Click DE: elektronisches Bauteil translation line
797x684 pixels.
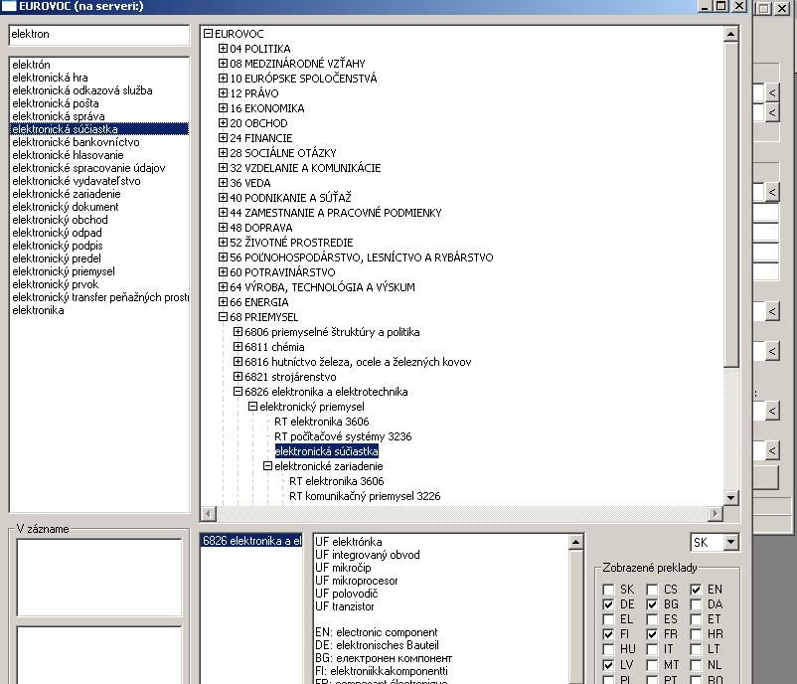377,645
